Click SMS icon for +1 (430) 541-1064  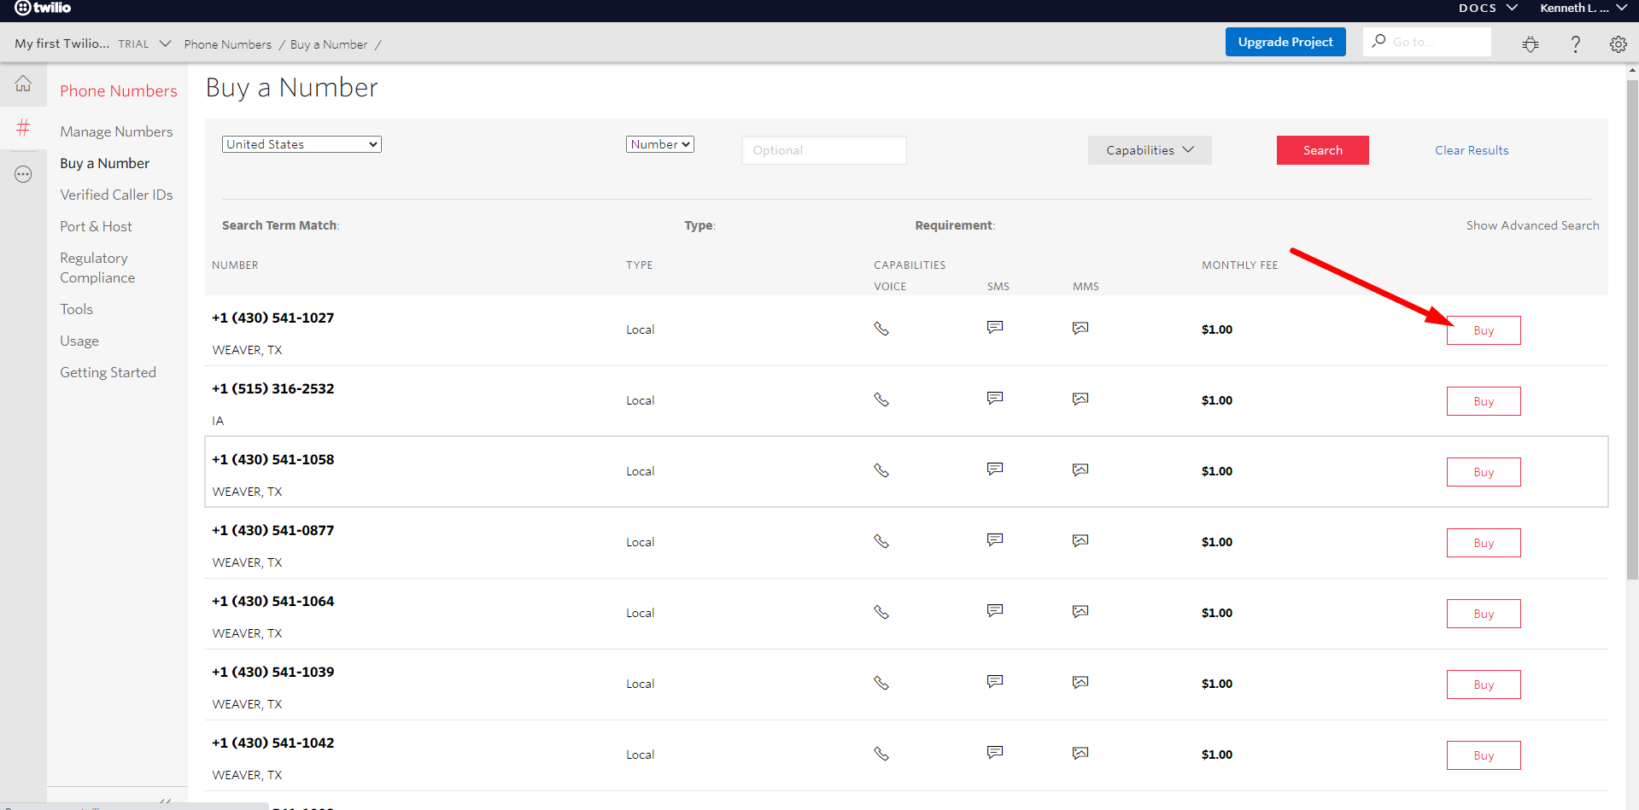[x=995, y=611]
